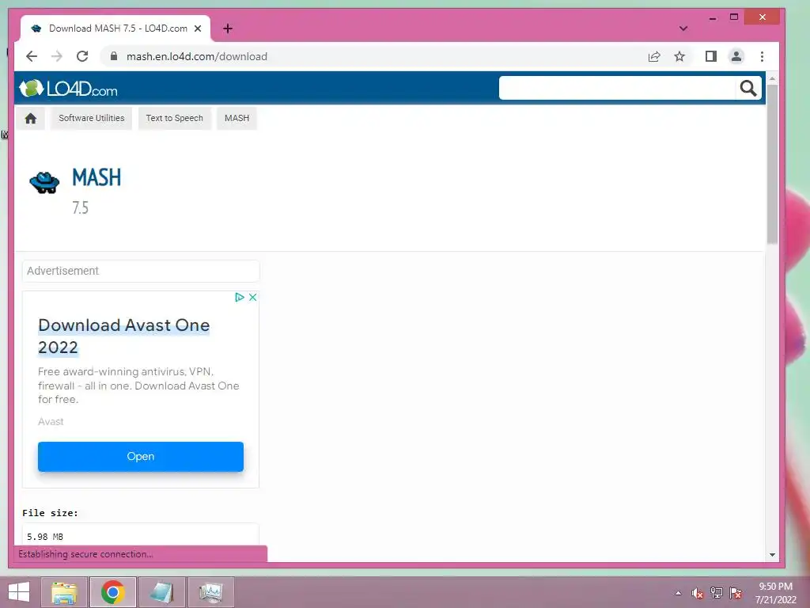Open Software Utilities breadcrumb
This screenshot has width=810, height=608.
tap(92, 119)
